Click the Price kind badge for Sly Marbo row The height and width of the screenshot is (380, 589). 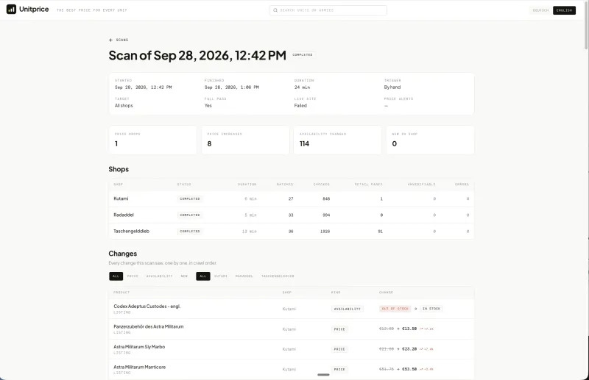pos(339,349)
